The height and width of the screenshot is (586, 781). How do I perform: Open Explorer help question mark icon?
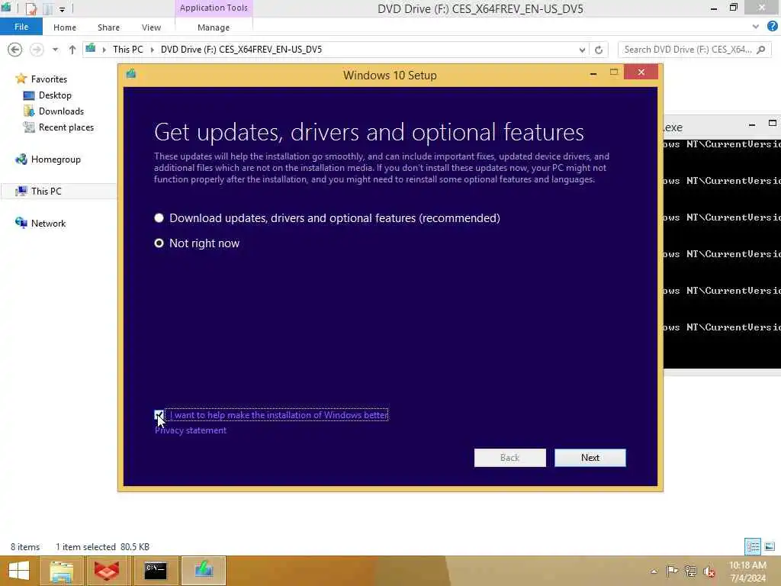[772, 27]
